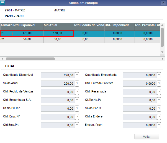The height and width of the screenshot is (143, 167).
Task: Click the /MATRIZ label
Action: 60,10
